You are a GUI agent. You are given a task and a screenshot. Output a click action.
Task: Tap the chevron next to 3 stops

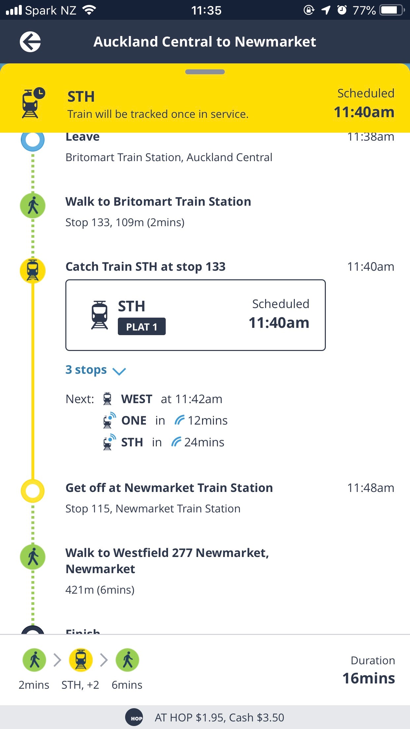(x=119, y=371)
